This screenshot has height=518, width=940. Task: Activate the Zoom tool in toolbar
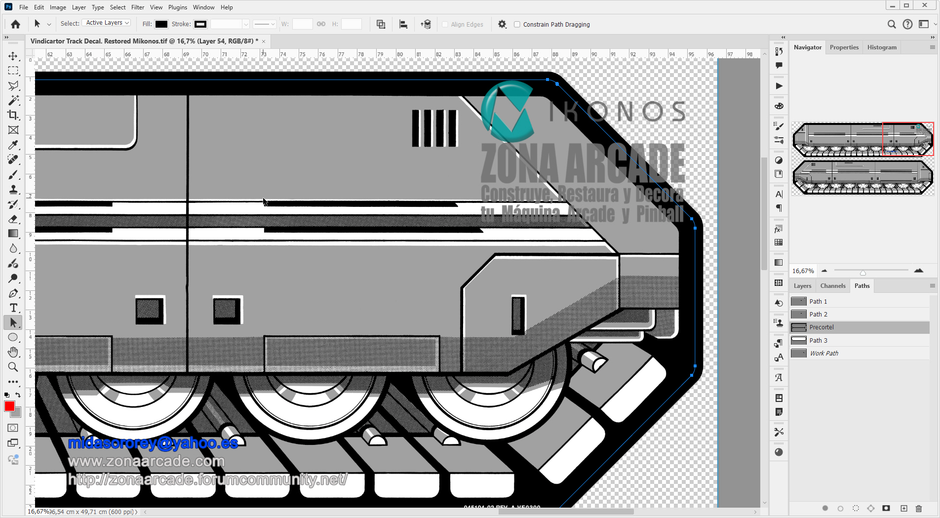(x=13, y=367)
